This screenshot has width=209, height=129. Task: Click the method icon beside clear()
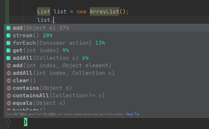9,81
